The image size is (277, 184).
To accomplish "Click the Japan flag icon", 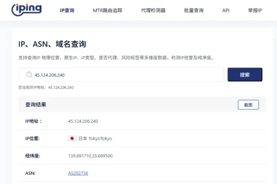I will (x=72, y=138).
